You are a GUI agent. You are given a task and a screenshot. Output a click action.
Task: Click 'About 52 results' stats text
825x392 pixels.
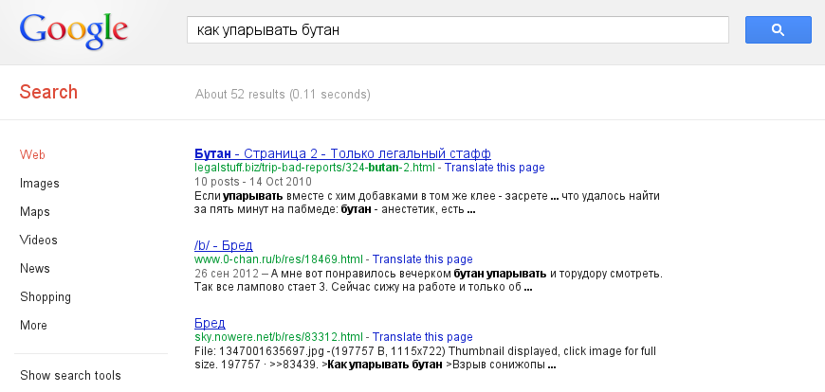click(x=284, y=95)
